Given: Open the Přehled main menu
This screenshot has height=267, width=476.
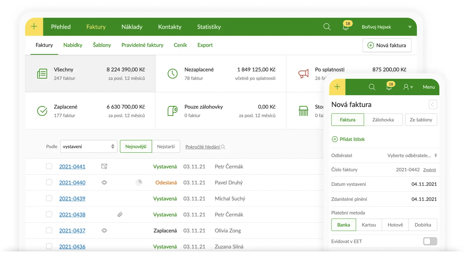Looking at the screenshot, I should click(61, 27).
